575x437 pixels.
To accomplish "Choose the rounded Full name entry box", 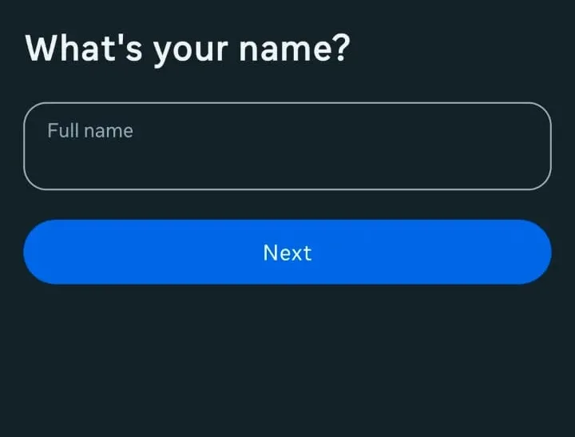I will tap(287, 146).
